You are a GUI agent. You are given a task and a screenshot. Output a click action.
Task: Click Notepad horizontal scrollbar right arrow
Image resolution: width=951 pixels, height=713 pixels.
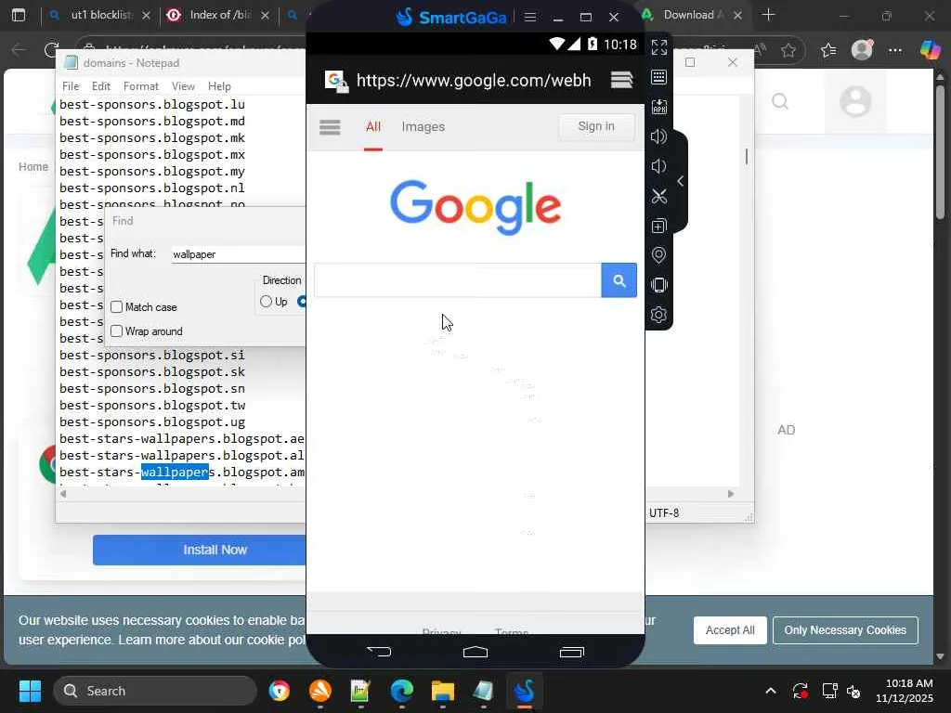tap(730, 494)
